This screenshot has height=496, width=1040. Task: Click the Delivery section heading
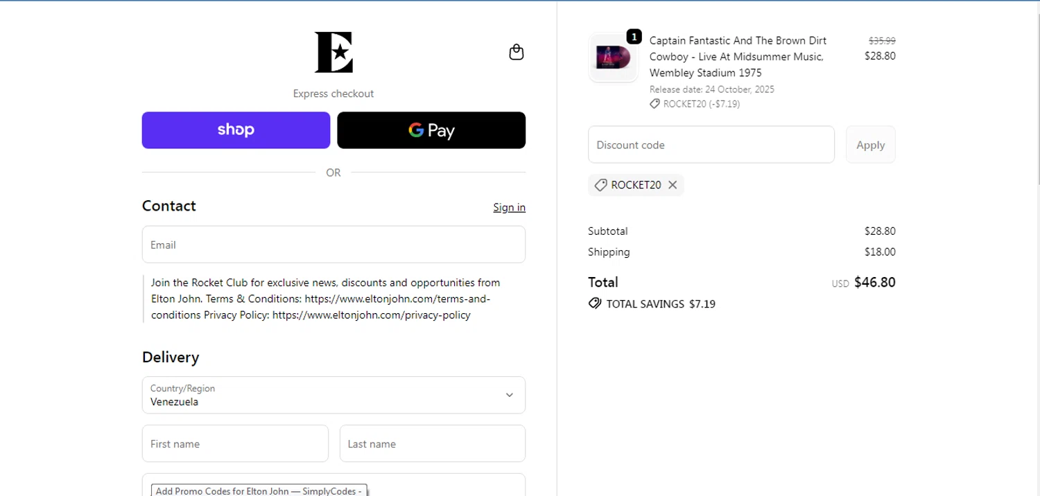(x=171, y=357)
